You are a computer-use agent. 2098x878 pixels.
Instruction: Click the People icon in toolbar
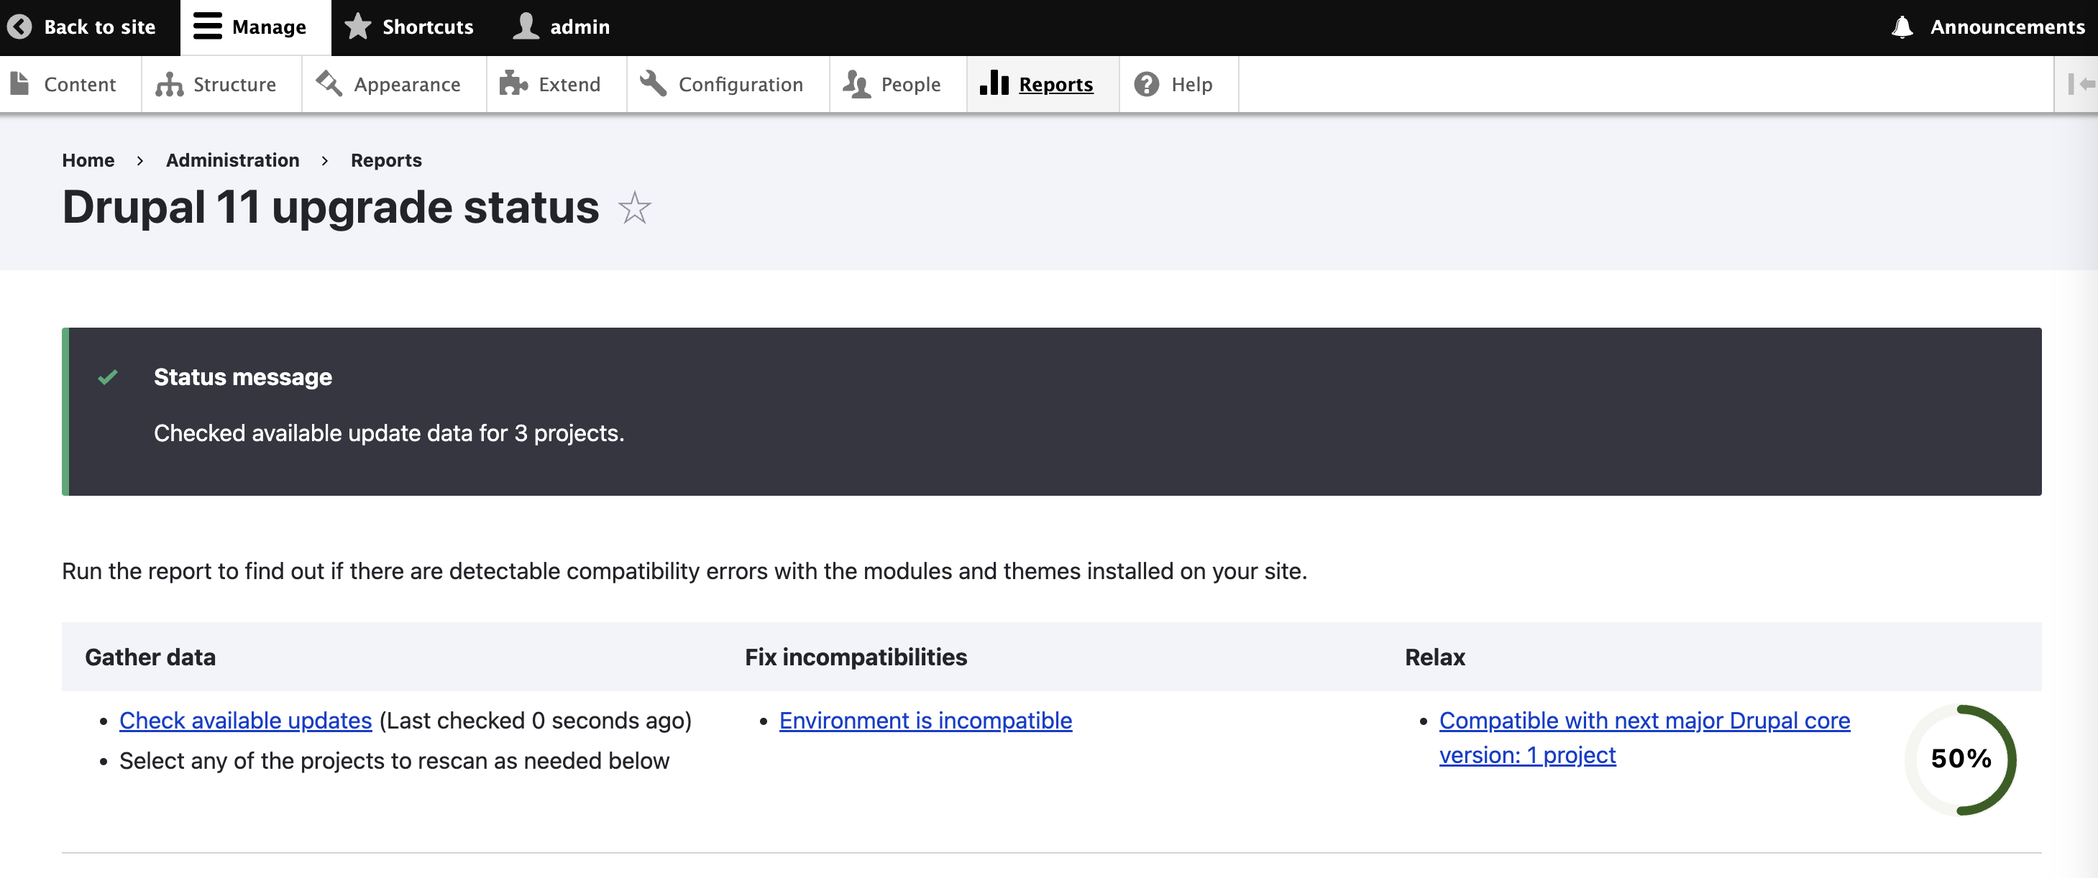tap(856, 83)
